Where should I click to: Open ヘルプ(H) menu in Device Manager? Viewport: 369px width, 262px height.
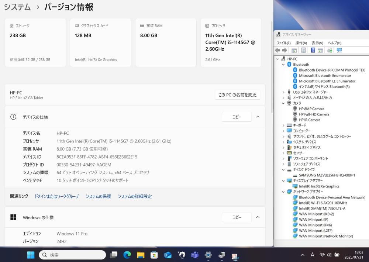[x=334, y=43]
